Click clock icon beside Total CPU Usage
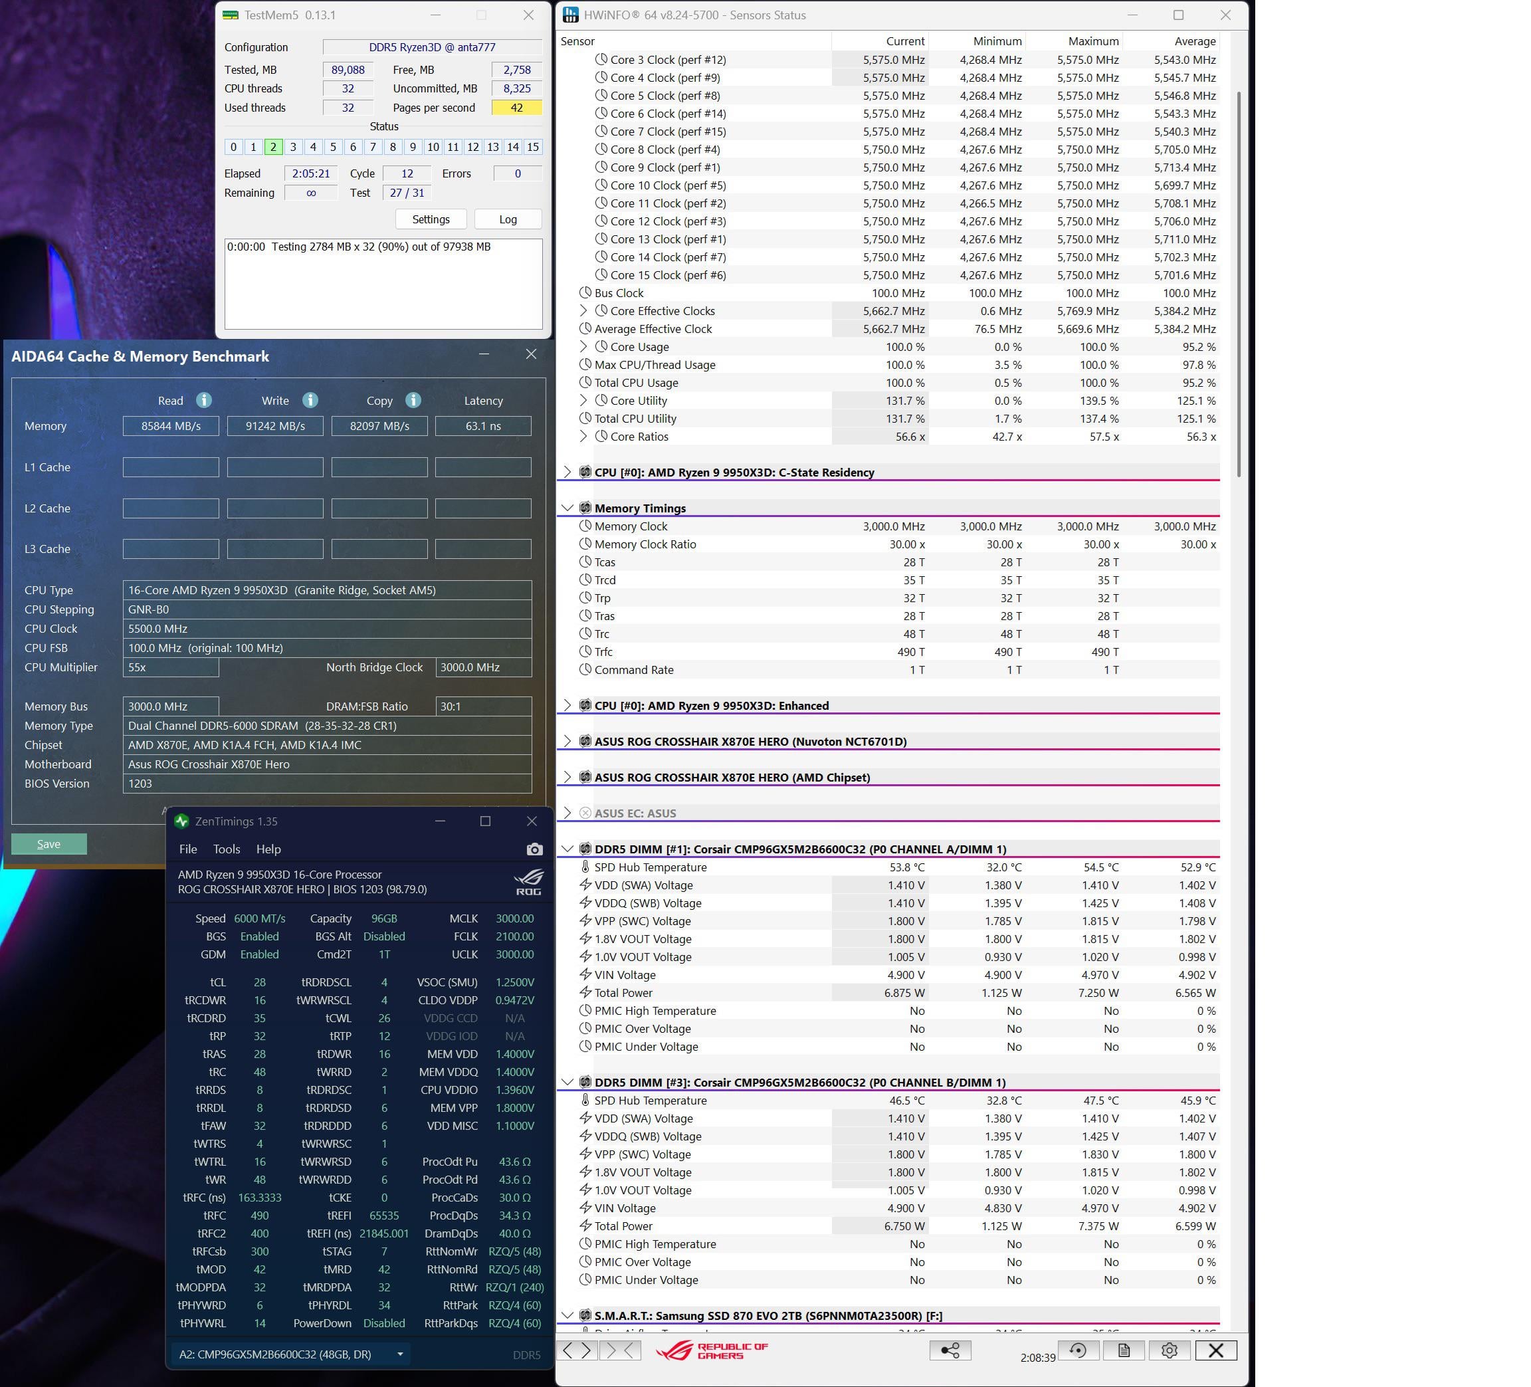 point(585,382)
